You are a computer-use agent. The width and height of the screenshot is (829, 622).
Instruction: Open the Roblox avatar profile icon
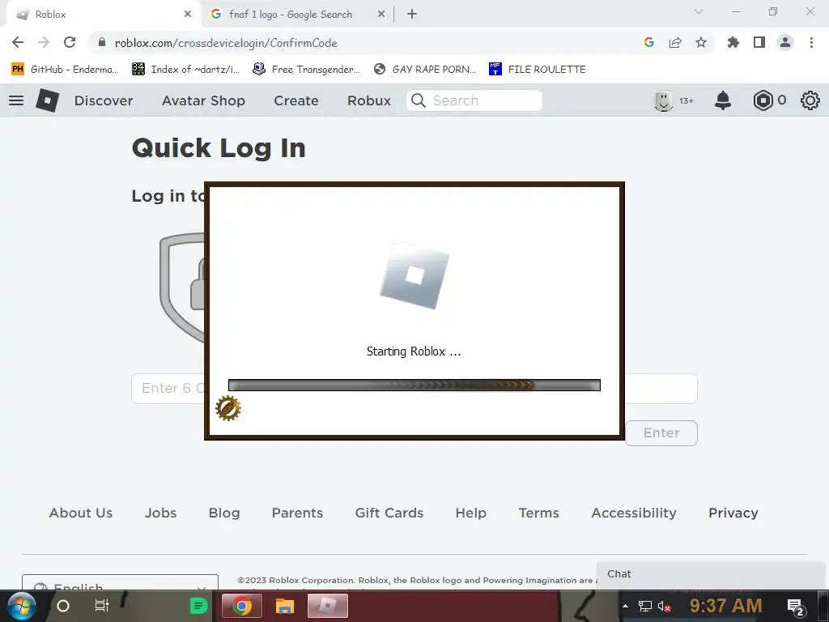[x=663, y=100]
